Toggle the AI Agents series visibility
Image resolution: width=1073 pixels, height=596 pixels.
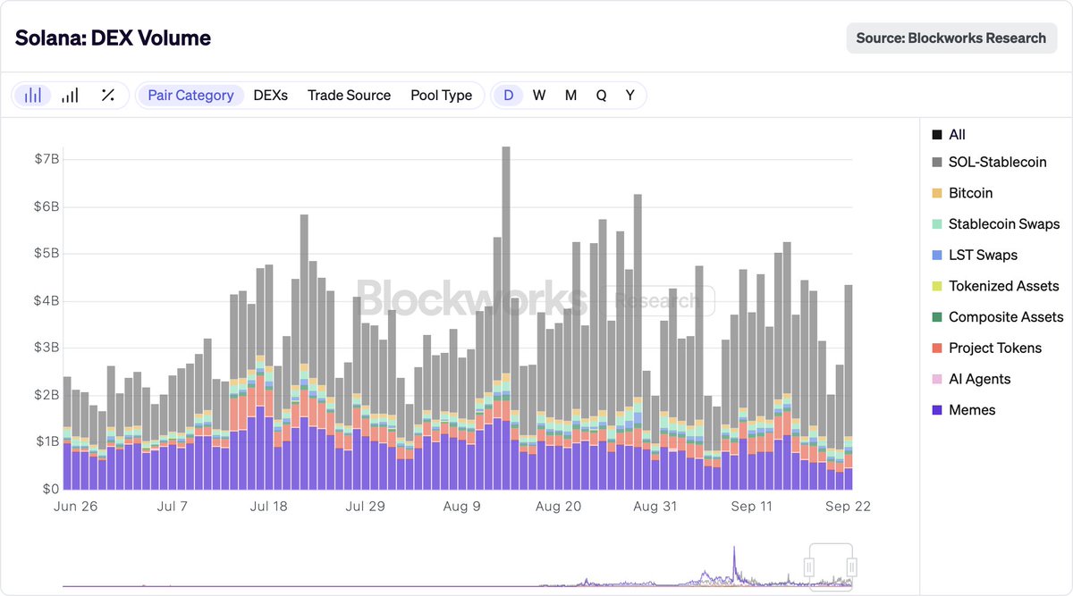976,379
